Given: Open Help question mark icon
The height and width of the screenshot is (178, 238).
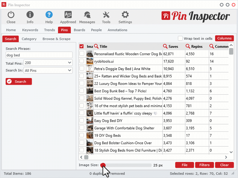Looking at the screenshot, I should pos(49,15).
